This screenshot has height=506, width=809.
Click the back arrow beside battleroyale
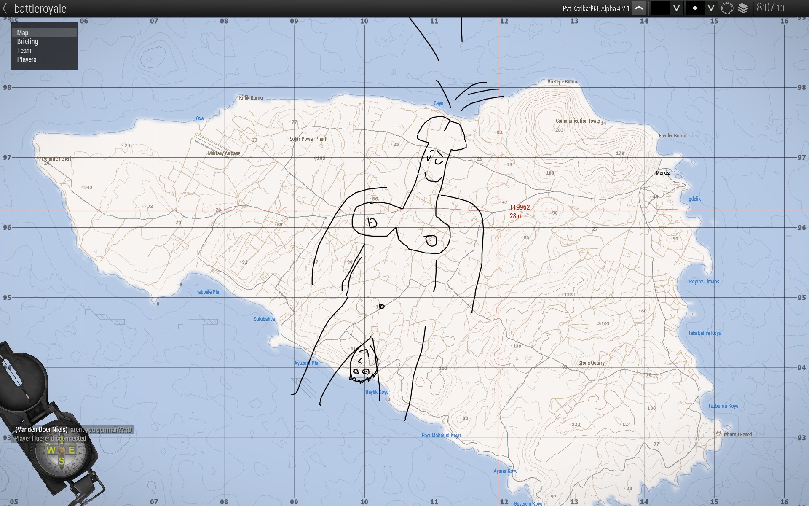(5, 8)
